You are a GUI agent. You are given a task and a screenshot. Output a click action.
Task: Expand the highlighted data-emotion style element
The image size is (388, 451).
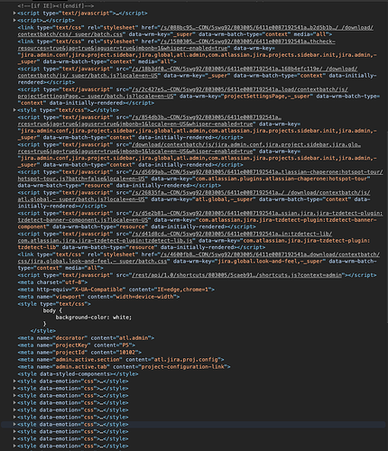(x=14, y=424)
